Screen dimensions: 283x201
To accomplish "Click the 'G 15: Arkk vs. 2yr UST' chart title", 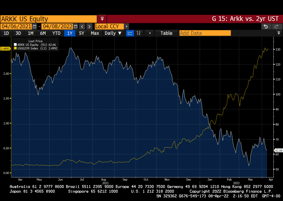I will point(245,19).
